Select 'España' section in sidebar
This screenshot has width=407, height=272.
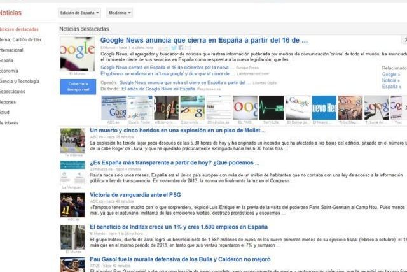(6, 61)
